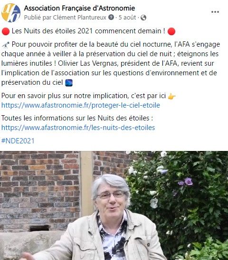Click the red circle emoji after demain

171,31
